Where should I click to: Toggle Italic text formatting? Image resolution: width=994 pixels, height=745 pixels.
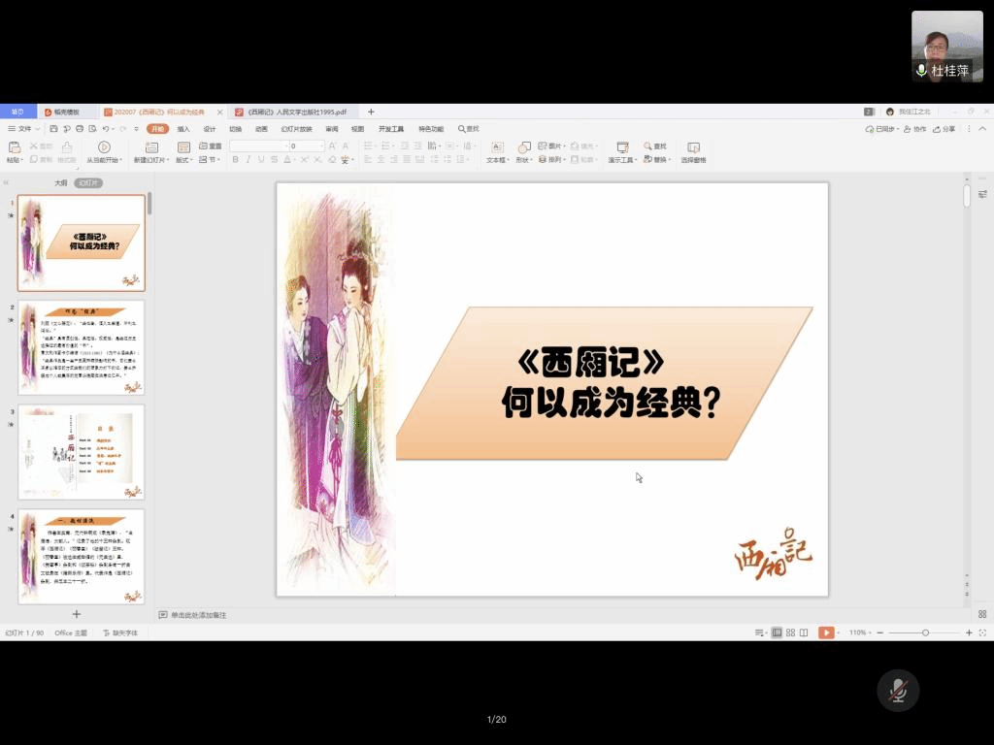(x=248, y=160)
